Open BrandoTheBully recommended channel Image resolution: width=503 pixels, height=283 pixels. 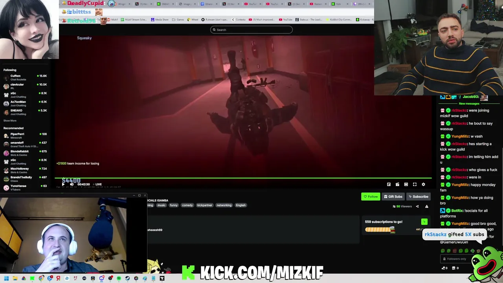pos(25,179)
